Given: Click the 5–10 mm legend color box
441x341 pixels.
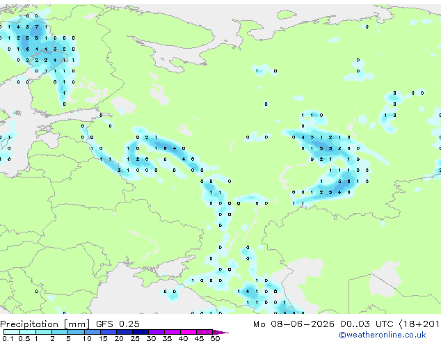Looking at the screenshot, I should pyautogui.click(x=76, y=332).
